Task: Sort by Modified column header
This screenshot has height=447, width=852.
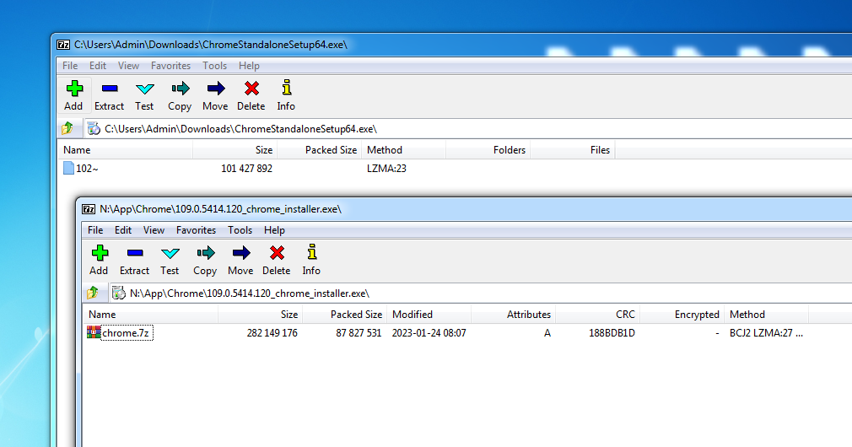Action: [x=429, y=315]
